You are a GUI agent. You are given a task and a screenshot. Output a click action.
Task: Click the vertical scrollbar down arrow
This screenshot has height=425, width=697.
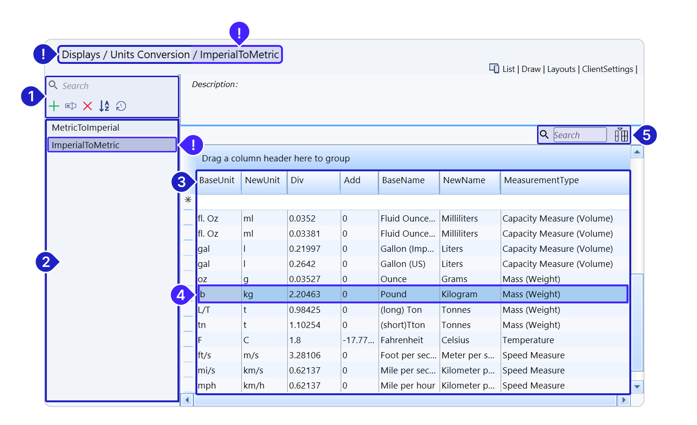tap(637, 387)
